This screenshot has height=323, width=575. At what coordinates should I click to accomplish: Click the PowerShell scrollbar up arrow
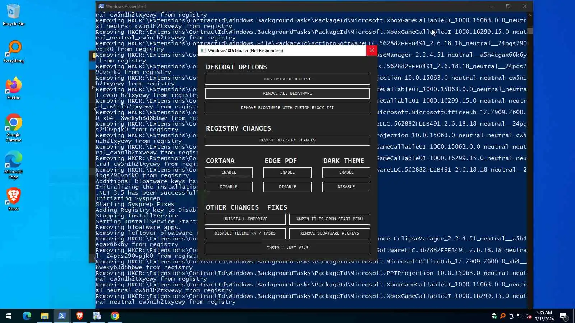pyautogui.click(x=530, y=15)
